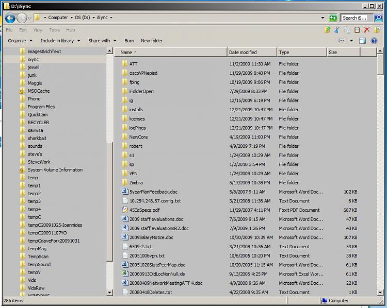Expand the arrow right of iSync breadcrumb

[111, 18]
